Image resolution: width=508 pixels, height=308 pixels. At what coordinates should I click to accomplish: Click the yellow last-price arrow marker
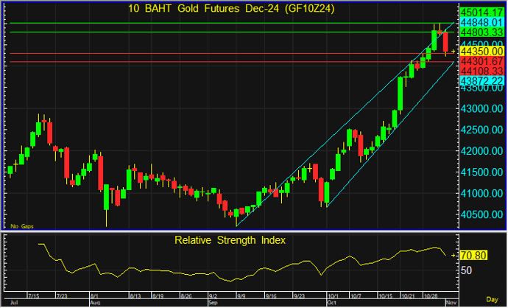[x=453, y=51]
